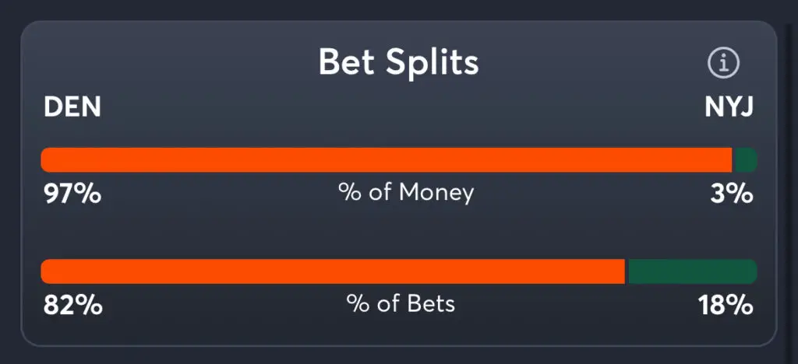Image resolution: width=798 pixels, height=364 pixels.
Task: Click the green NYJ portion of Bets bar
Action: coord(692,271)
